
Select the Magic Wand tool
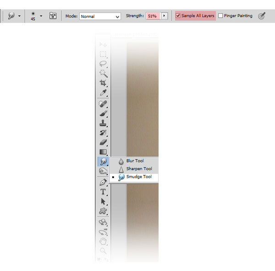click(x=103, y=74)
